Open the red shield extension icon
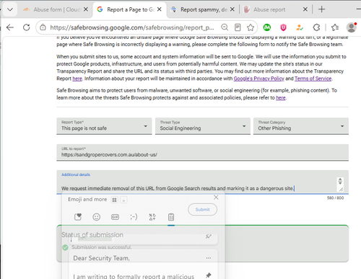The image size is (361, 279). pos(283,27)
